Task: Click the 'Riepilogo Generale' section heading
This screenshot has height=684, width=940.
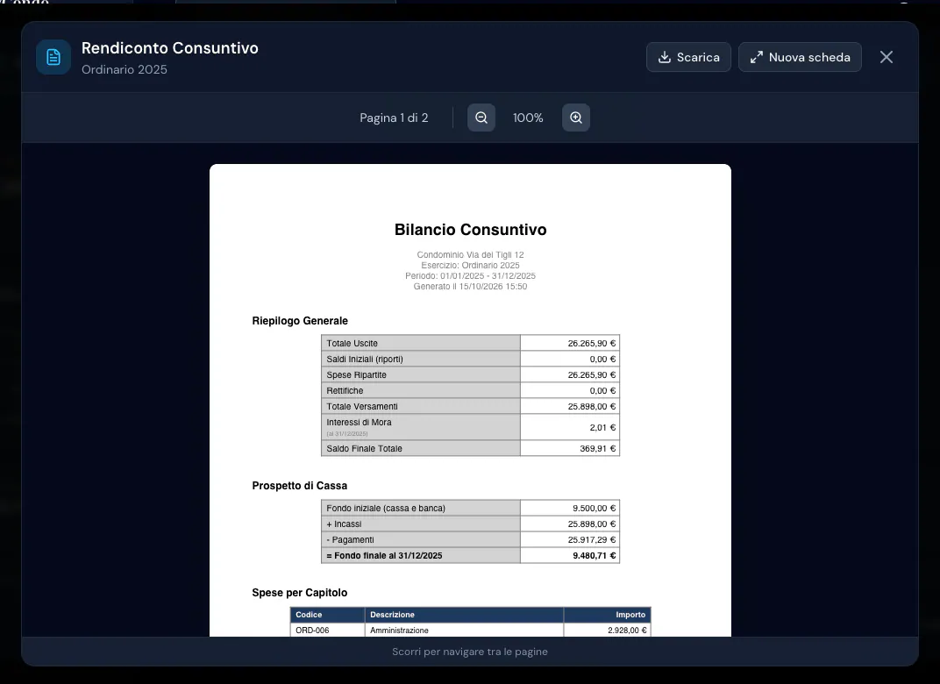Action: [300, 321]
